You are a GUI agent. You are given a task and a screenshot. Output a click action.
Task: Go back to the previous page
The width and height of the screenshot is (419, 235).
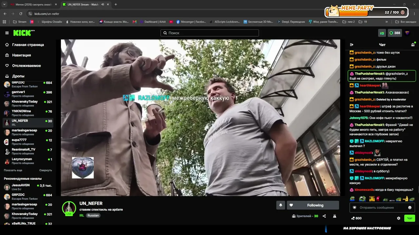pyautogui.click(x=5, y=14)
